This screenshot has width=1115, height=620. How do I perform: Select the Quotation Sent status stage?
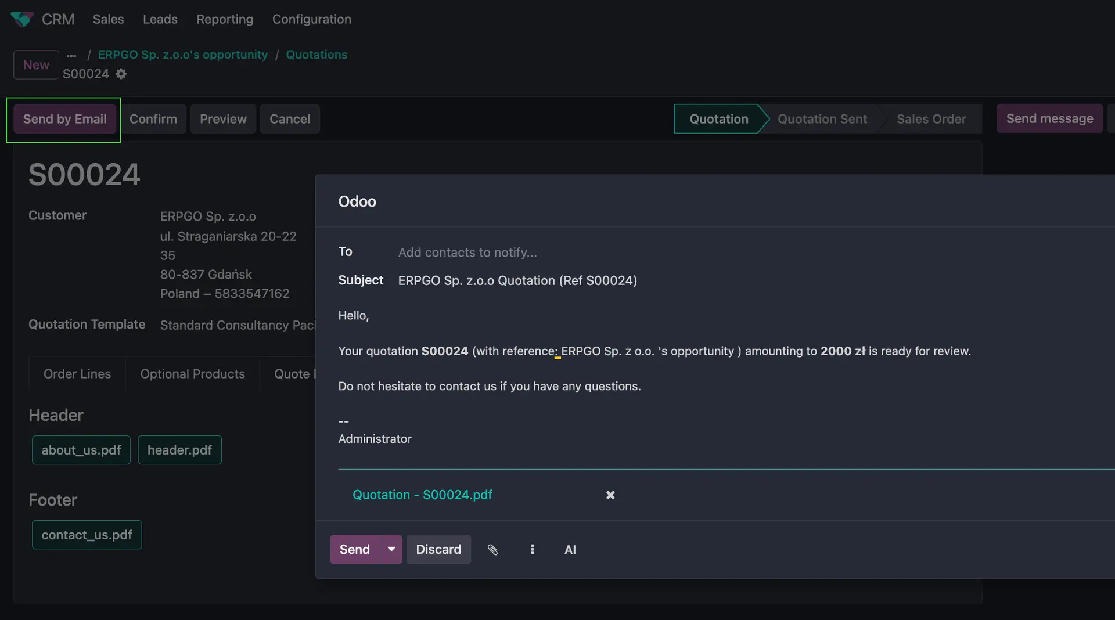tap(822, 119)
